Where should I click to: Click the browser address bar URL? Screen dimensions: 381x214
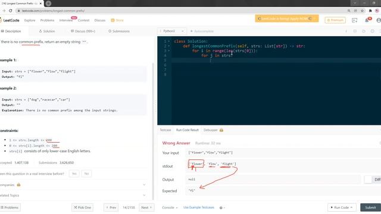point(53,11)
